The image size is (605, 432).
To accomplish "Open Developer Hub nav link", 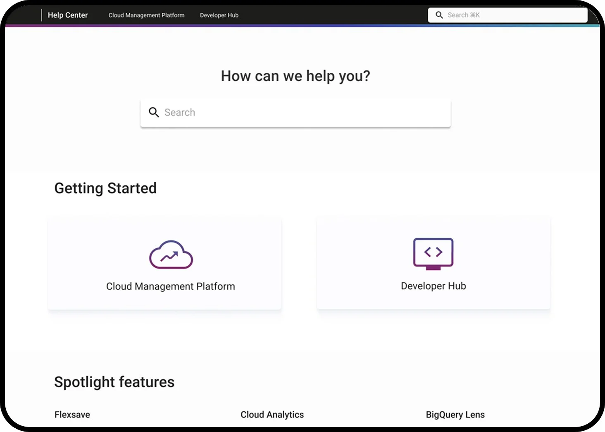I will (219, 15).
